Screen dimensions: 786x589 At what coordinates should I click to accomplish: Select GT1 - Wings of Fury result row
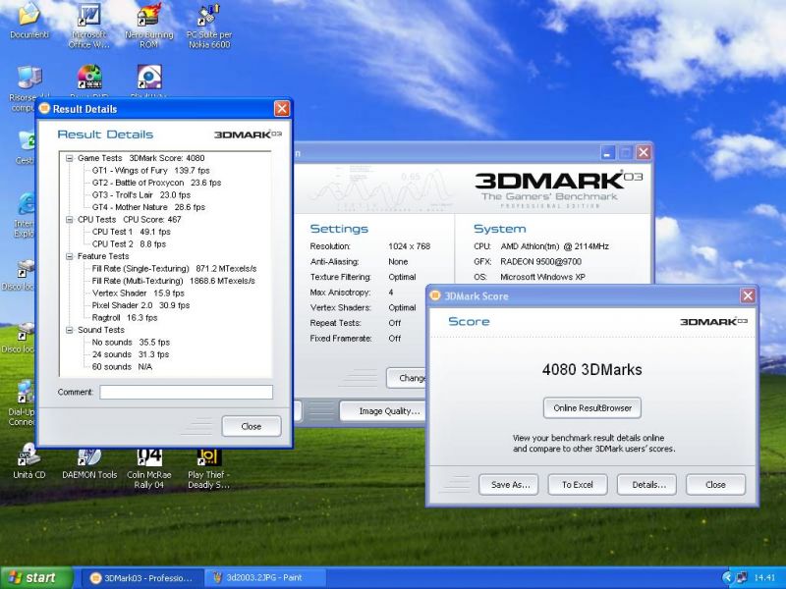[151, 171]
